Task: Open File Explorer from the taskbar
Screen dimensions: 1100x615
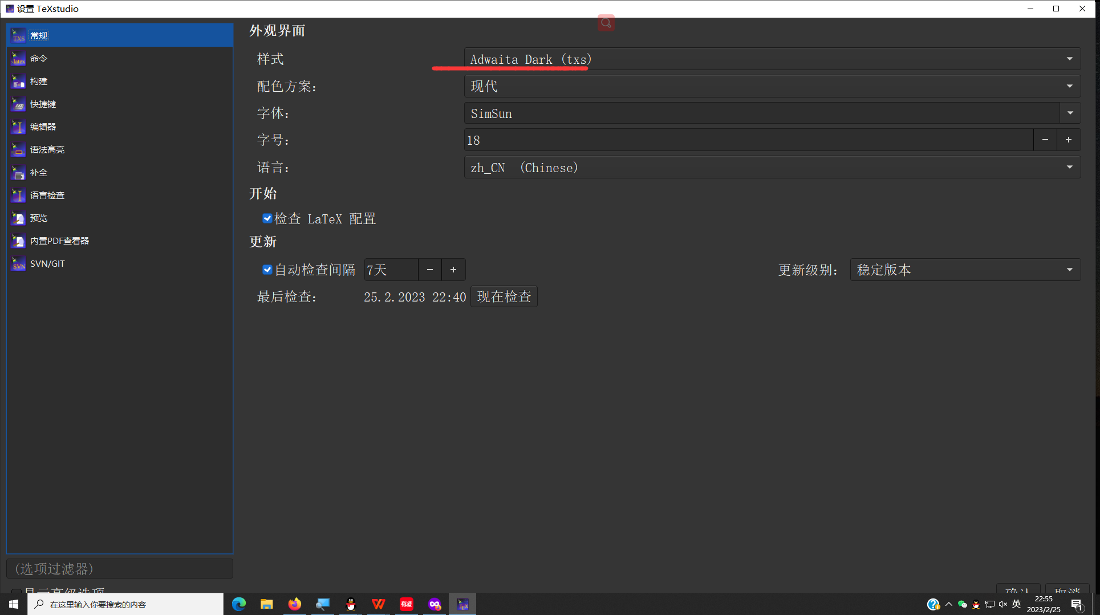Action: [267, 604]
